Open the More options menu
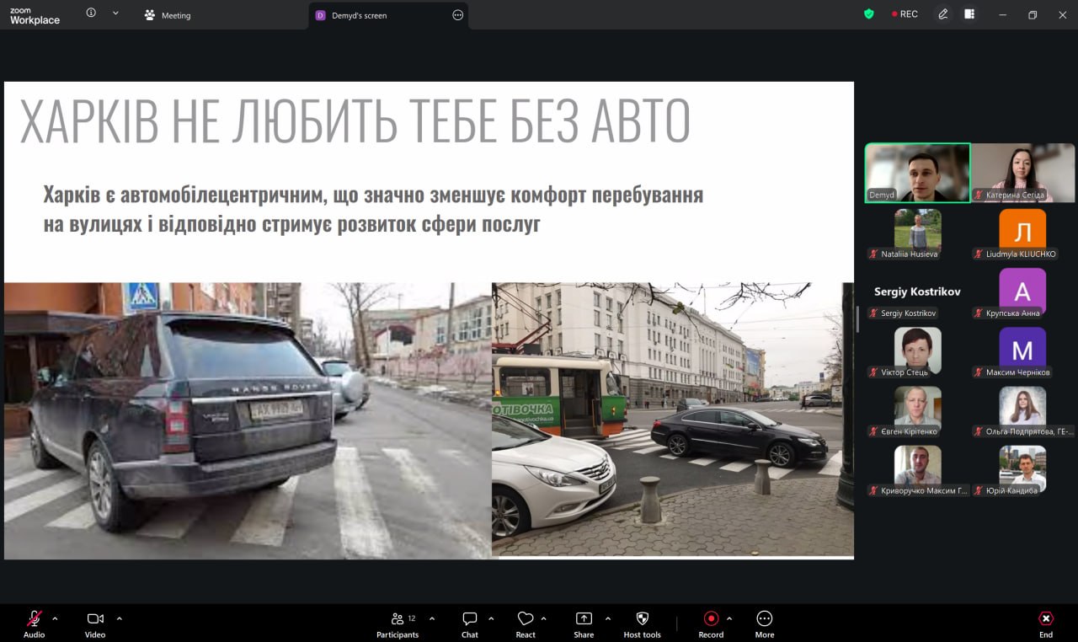Image resolution: width=1078 pixels, height=642 pixels. point(764,623)
